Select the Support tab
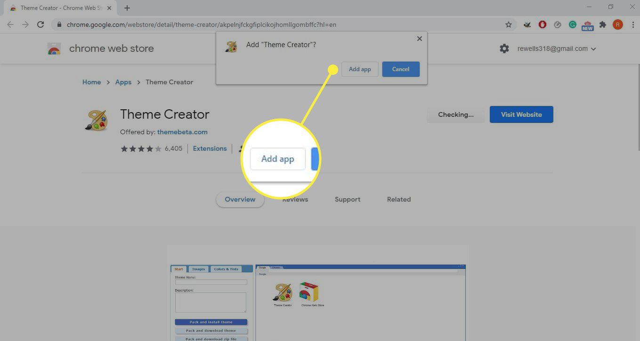Image resolution: width=640 pixels, height=341 pixels. [348, 199]
